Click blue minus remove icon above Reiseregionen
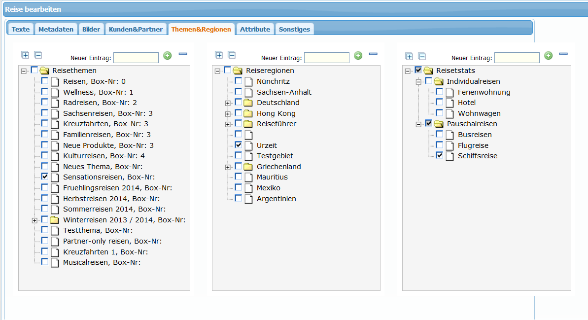The image size is (588, 320). [373, 54]
